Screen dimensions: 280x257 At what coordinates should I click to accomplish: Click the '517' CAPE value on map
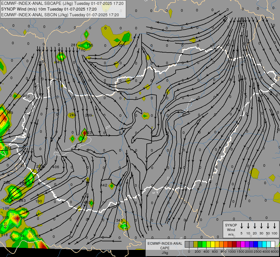[x=23, y=166]
